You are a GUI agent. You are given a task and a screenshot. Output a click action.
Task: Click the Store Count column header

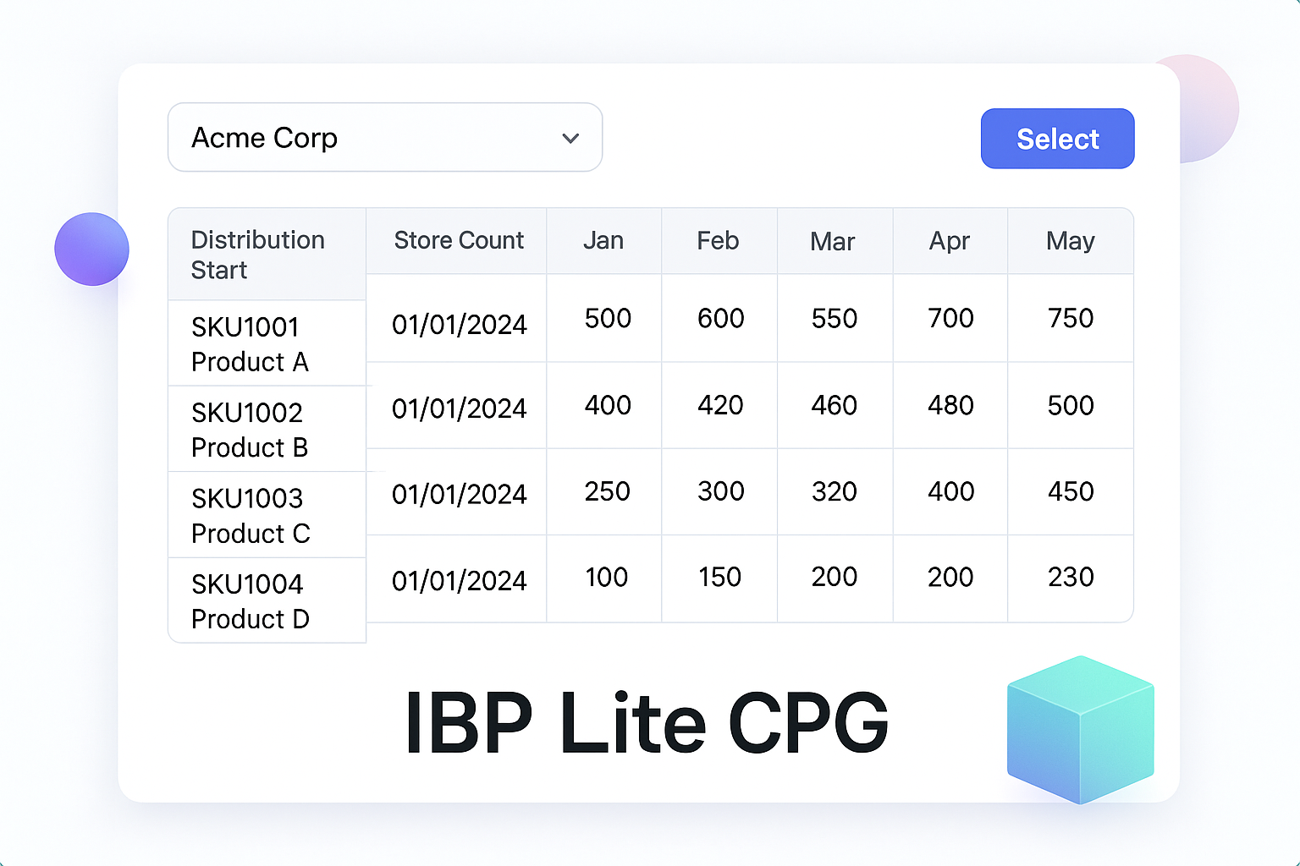point(458,241)
